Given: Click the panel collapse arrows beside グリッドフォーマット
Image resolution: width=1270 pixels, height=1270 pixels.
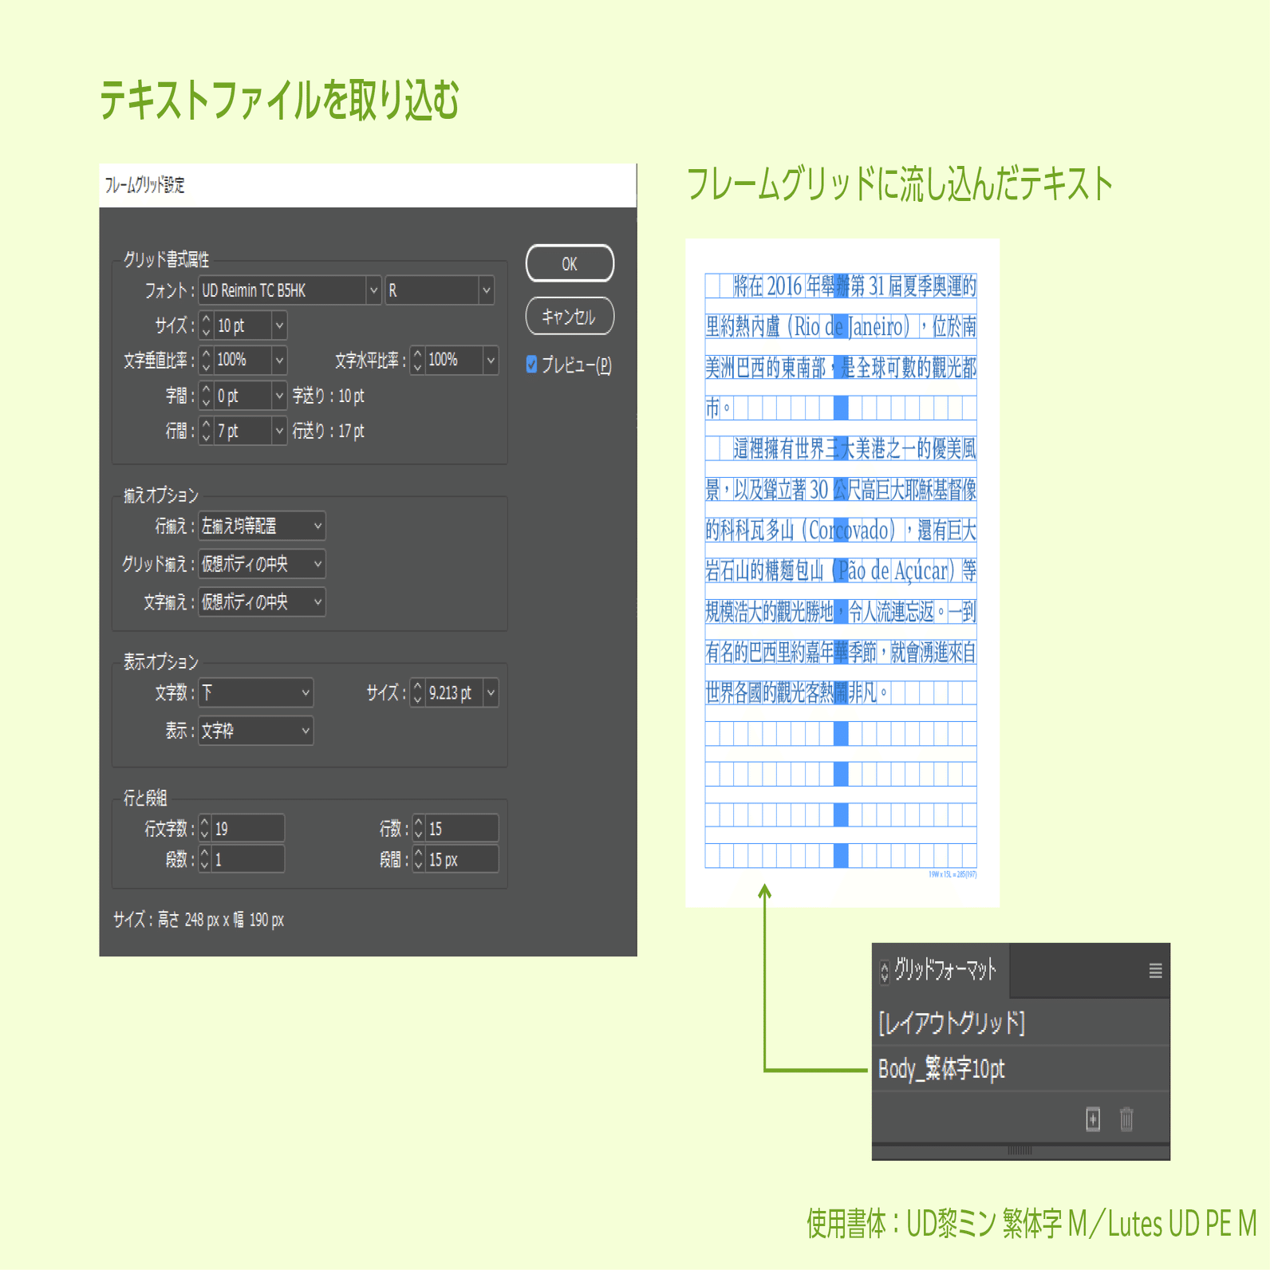Looking at the screenshot, I should pyautogui.click(x=884, y=971).
